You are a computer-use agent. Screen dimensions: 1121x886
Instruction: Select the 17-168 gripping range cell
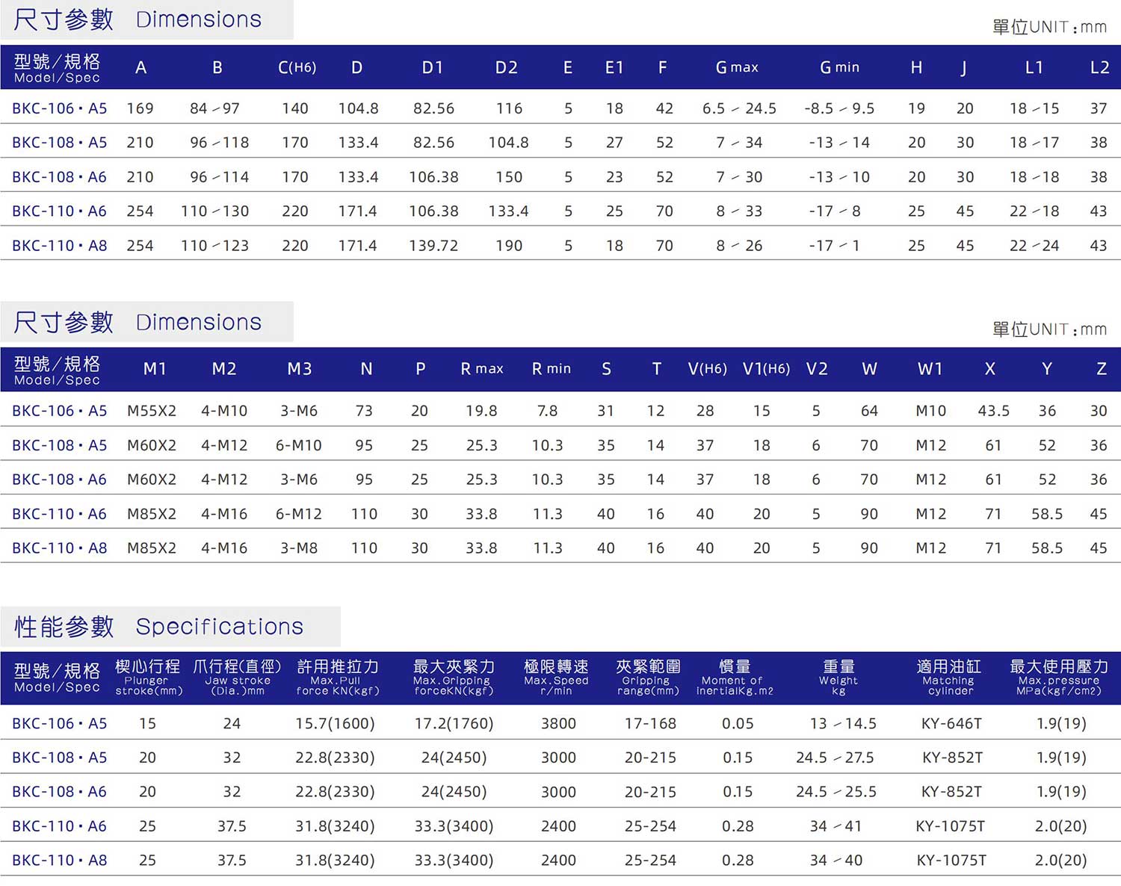coord(650,723)
